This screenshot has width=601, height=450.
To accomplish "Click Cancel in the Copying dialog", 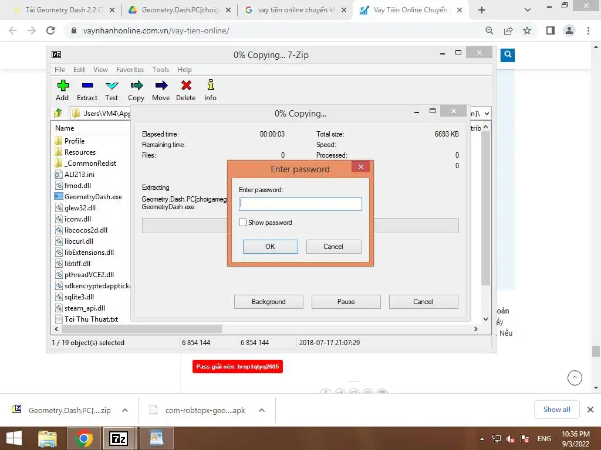I will click(x=423, y=302).
